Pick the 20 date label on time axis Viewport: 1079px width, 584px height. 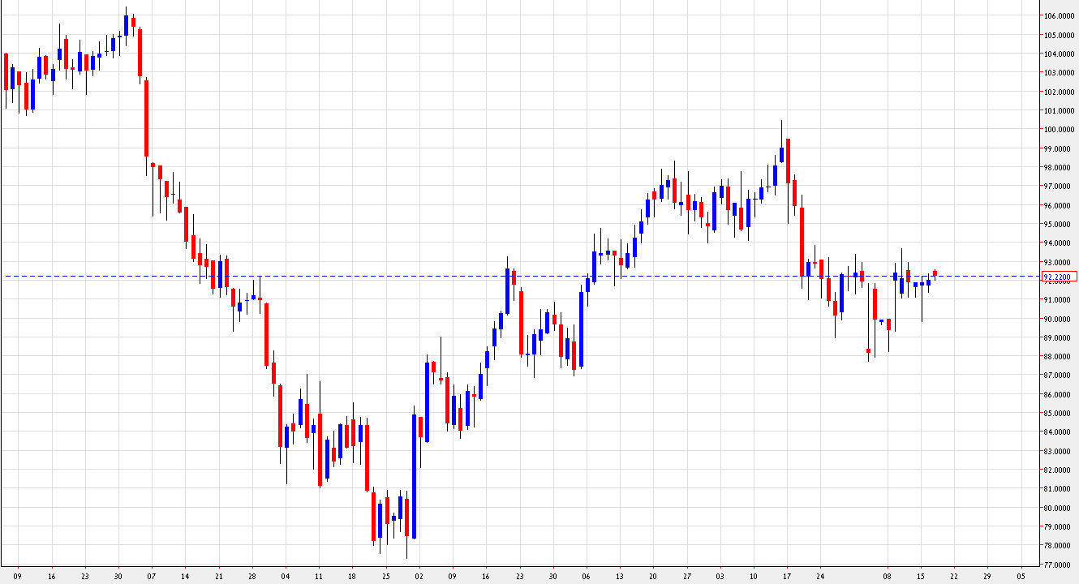coord(652,575)
